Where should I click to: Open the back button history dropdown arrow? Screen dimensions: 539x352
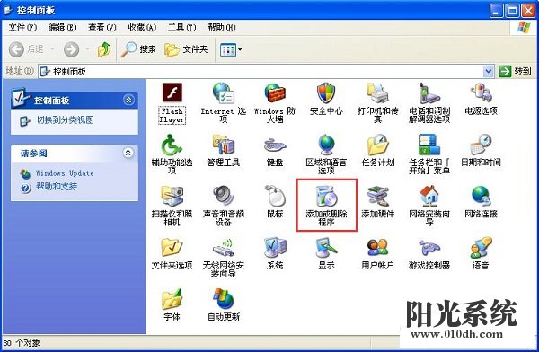point(52,49)
